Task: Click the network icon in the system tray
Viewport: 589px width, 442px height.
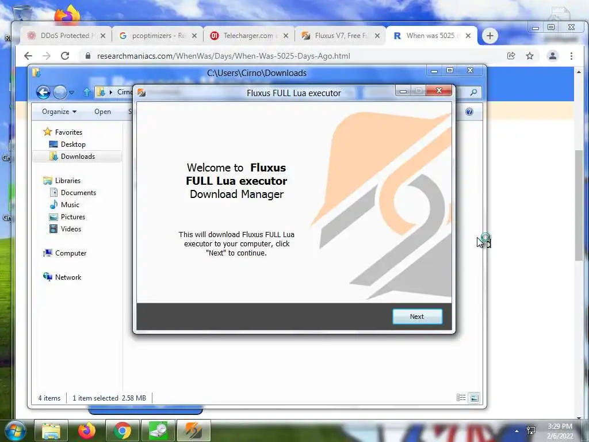Action: coord(531,430)
